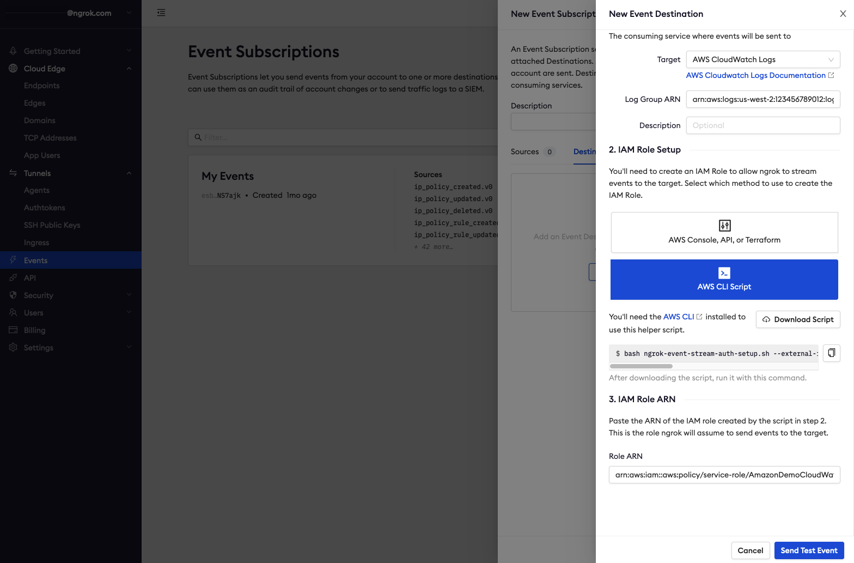Viewport: 854px width, 563px height.
Task: Click the bash command horizontal scrollbar
Action: (641, 366)
